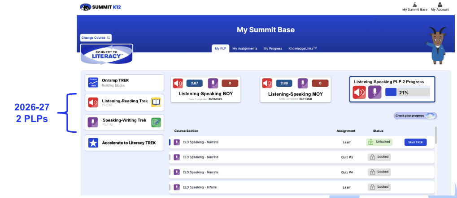
Task: Click microphone icon in Listening-Speaking BOY card
Action: coord(213,83)
